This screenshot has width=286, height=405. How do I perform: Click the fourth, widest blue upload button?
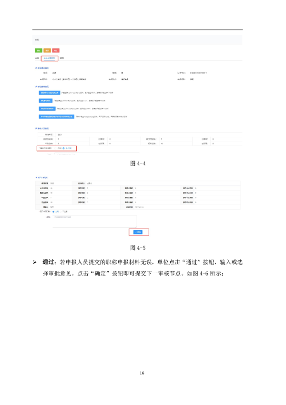[57, 117]
